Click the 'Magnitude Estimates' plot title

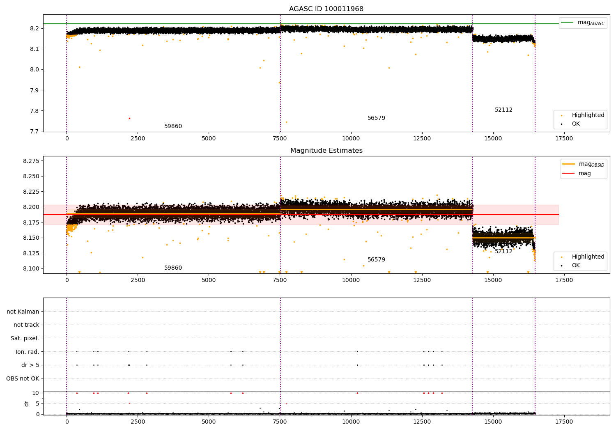pyautogui.click(x=326, y=151)
